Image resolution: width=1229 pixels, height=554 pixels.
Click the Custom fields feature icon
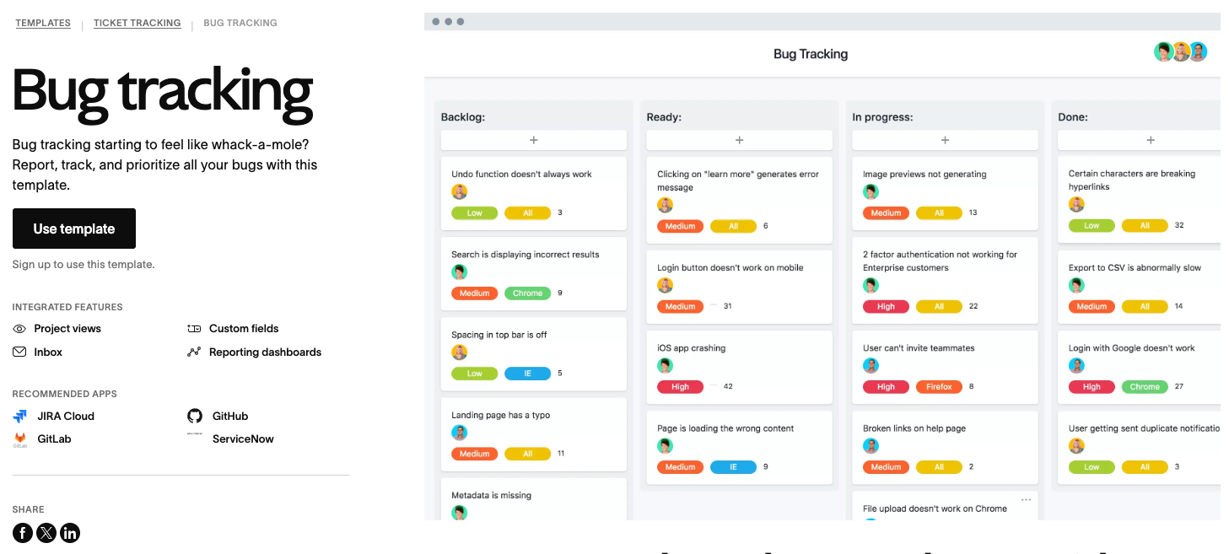coord(194,328)
